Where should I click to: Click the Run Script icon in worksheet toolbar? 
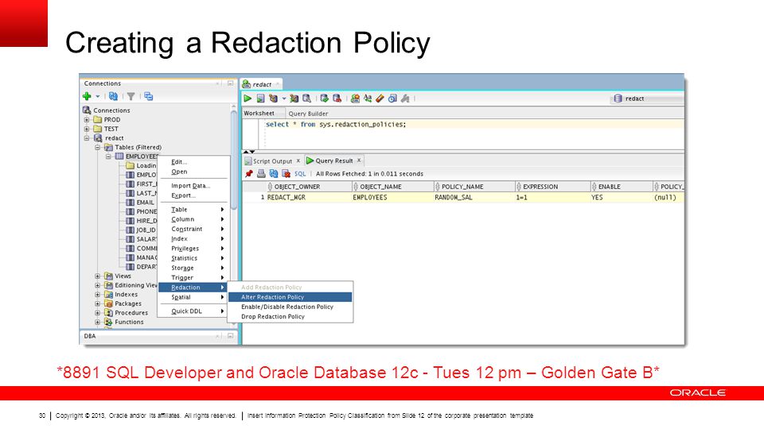pos(261,99)
